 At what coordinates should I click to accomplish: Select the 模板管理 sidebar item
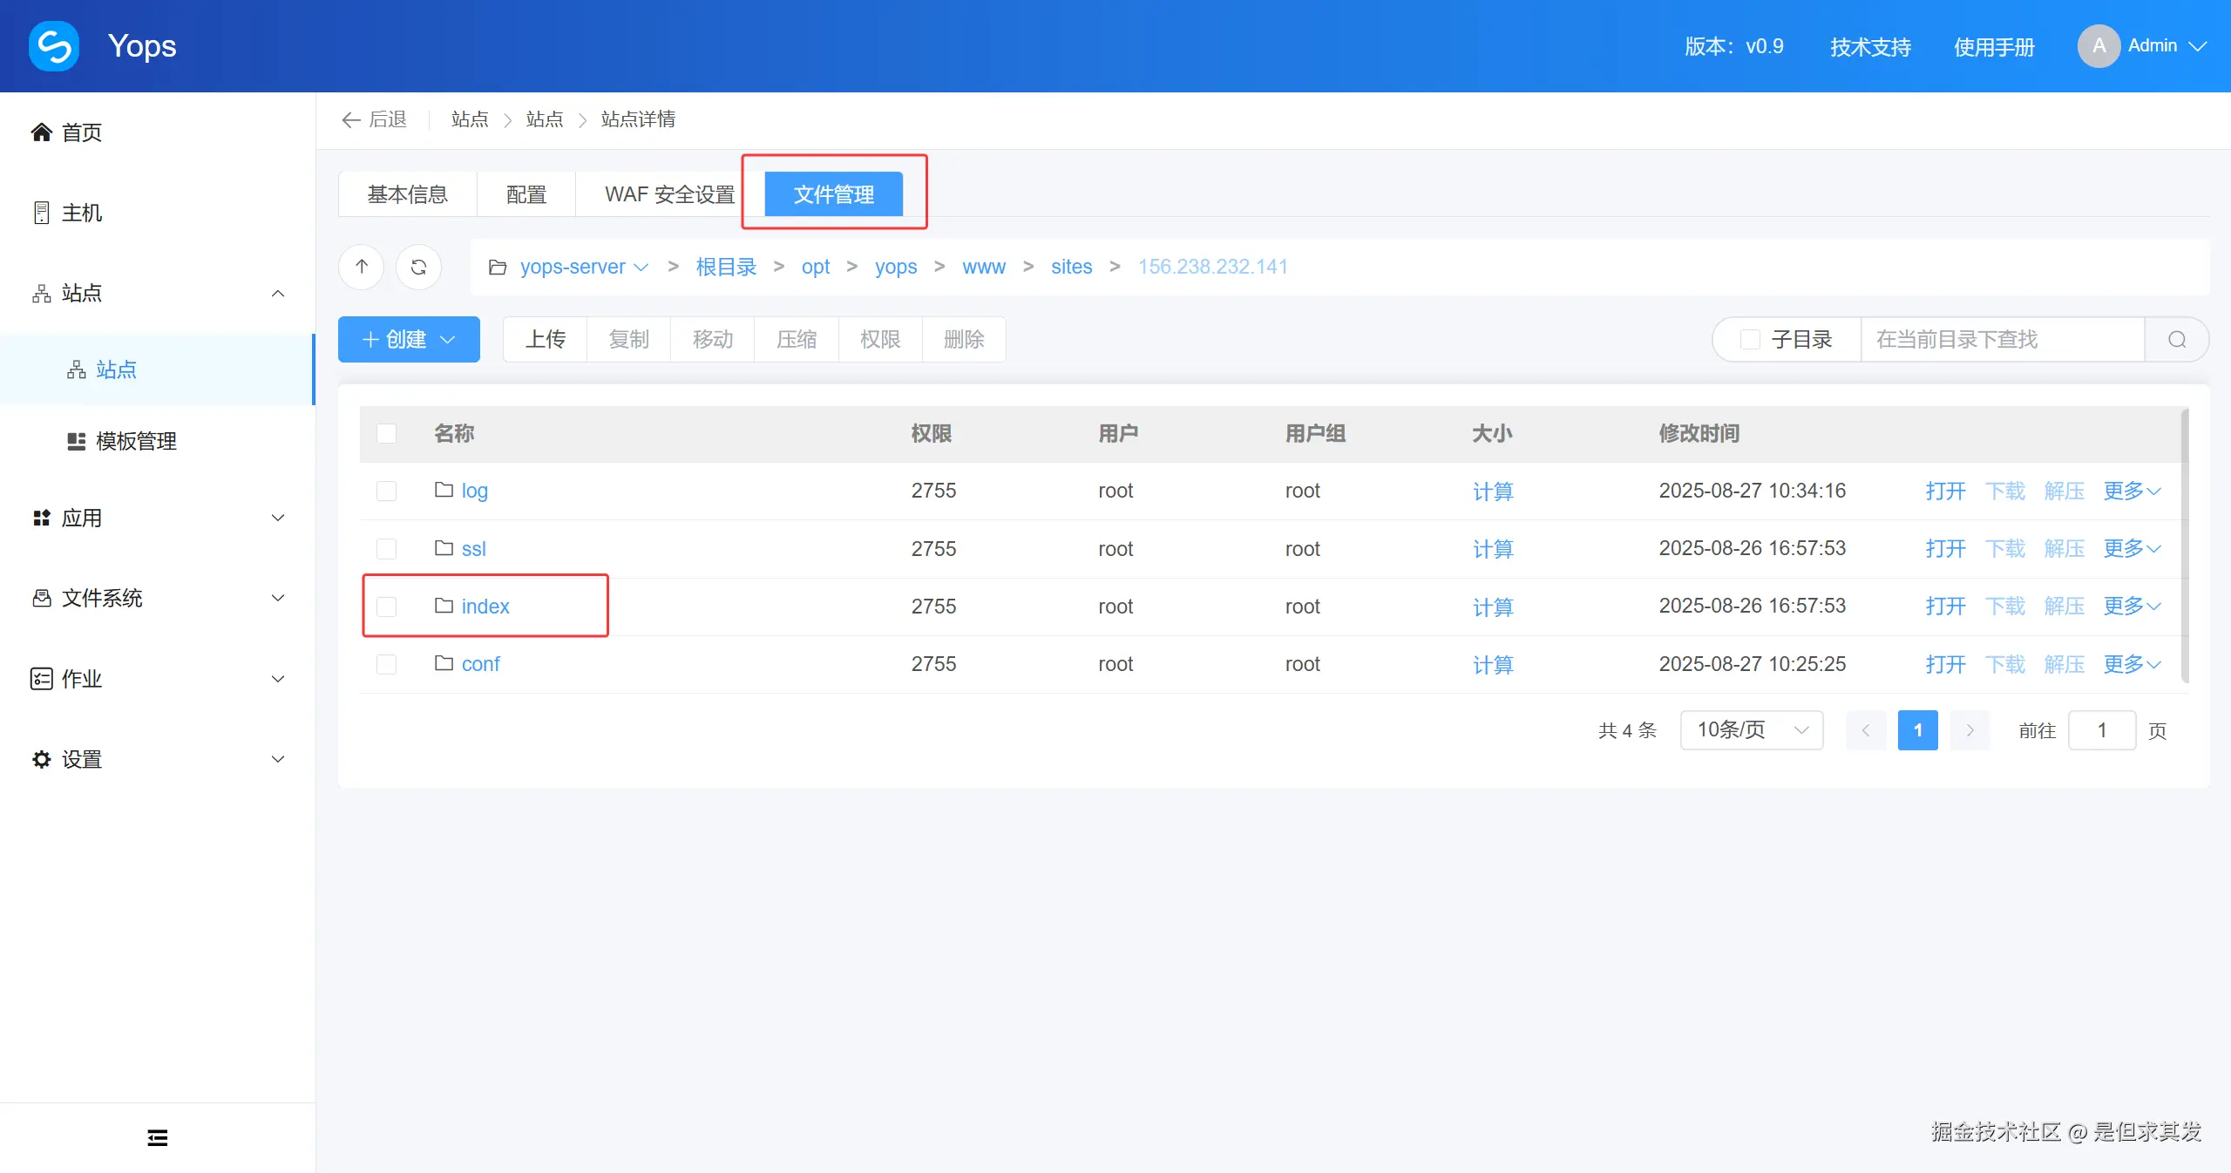[135, 441]
